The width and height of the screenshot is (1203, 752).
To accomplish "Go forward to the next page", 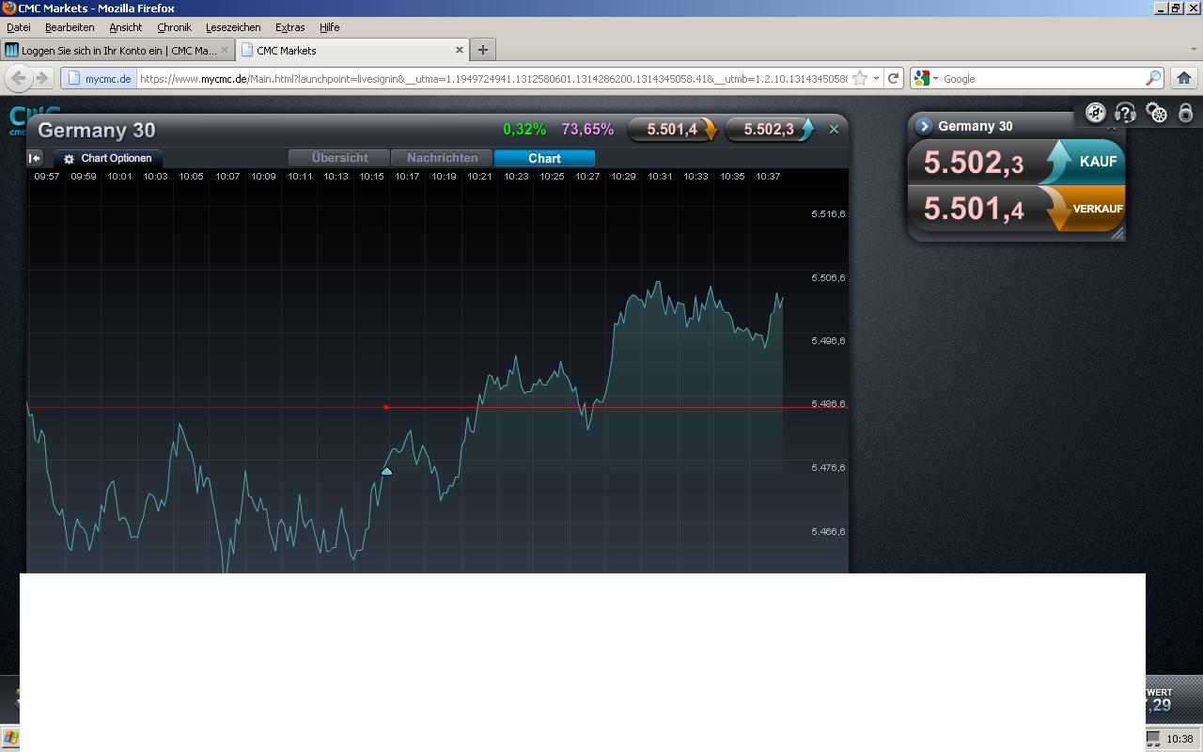I will coord(41,78).
